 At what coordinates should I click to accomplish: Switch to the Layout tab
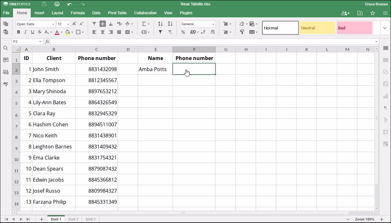click(57, 13)
